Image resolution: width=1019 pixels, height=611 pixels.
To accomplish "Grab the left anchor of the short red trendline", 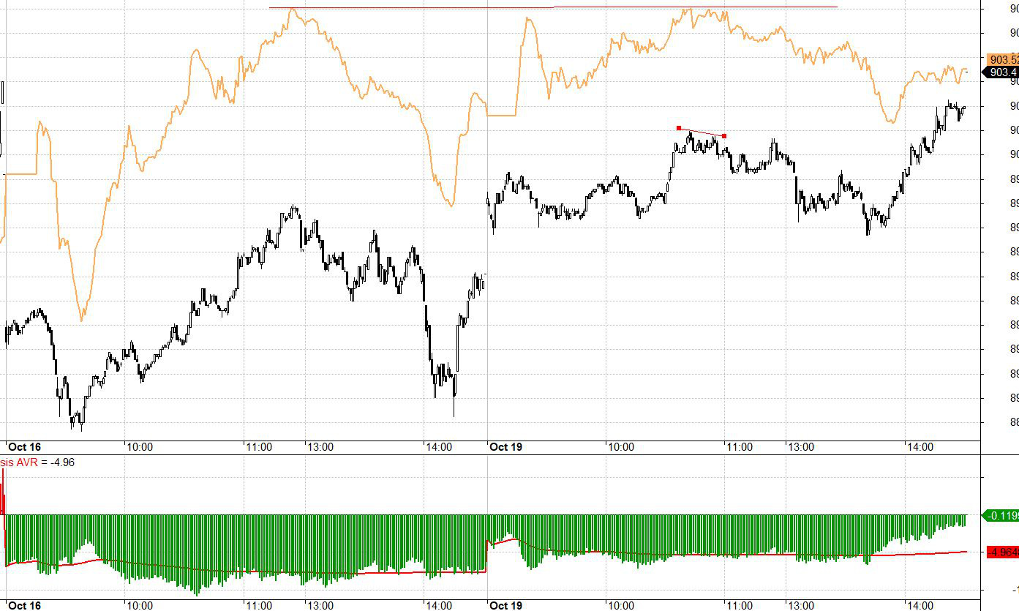I will point(679,128).
